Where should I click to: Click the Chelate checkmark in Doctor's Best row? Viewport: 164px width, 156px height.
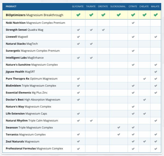coord(144,100)
